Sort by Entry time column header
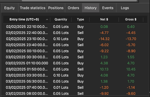Screen dimensions: 150x97 (24, 19)
